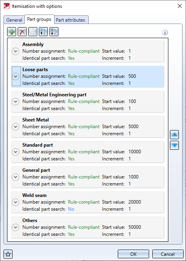This screenshot has height=261, width=186.
Task: Select the Standard part group entry
Action: 88,152
